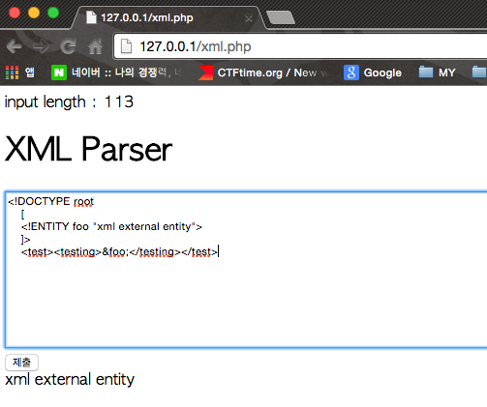Open the MY bookmarks folder

(x=438, y=73)
